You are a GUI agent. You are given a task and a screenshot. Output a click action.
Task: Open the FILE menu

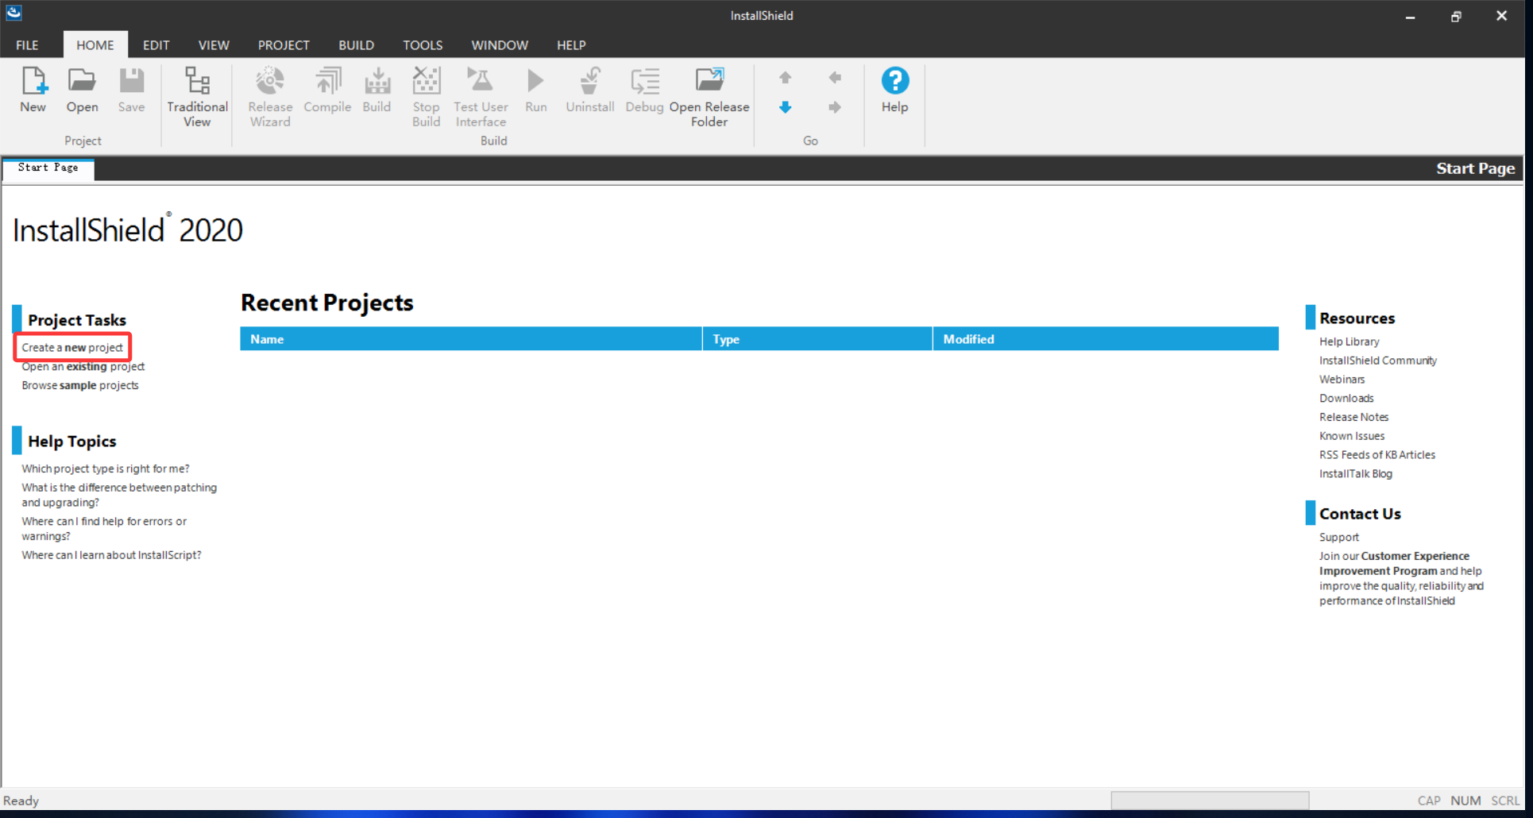coord(27,45)
